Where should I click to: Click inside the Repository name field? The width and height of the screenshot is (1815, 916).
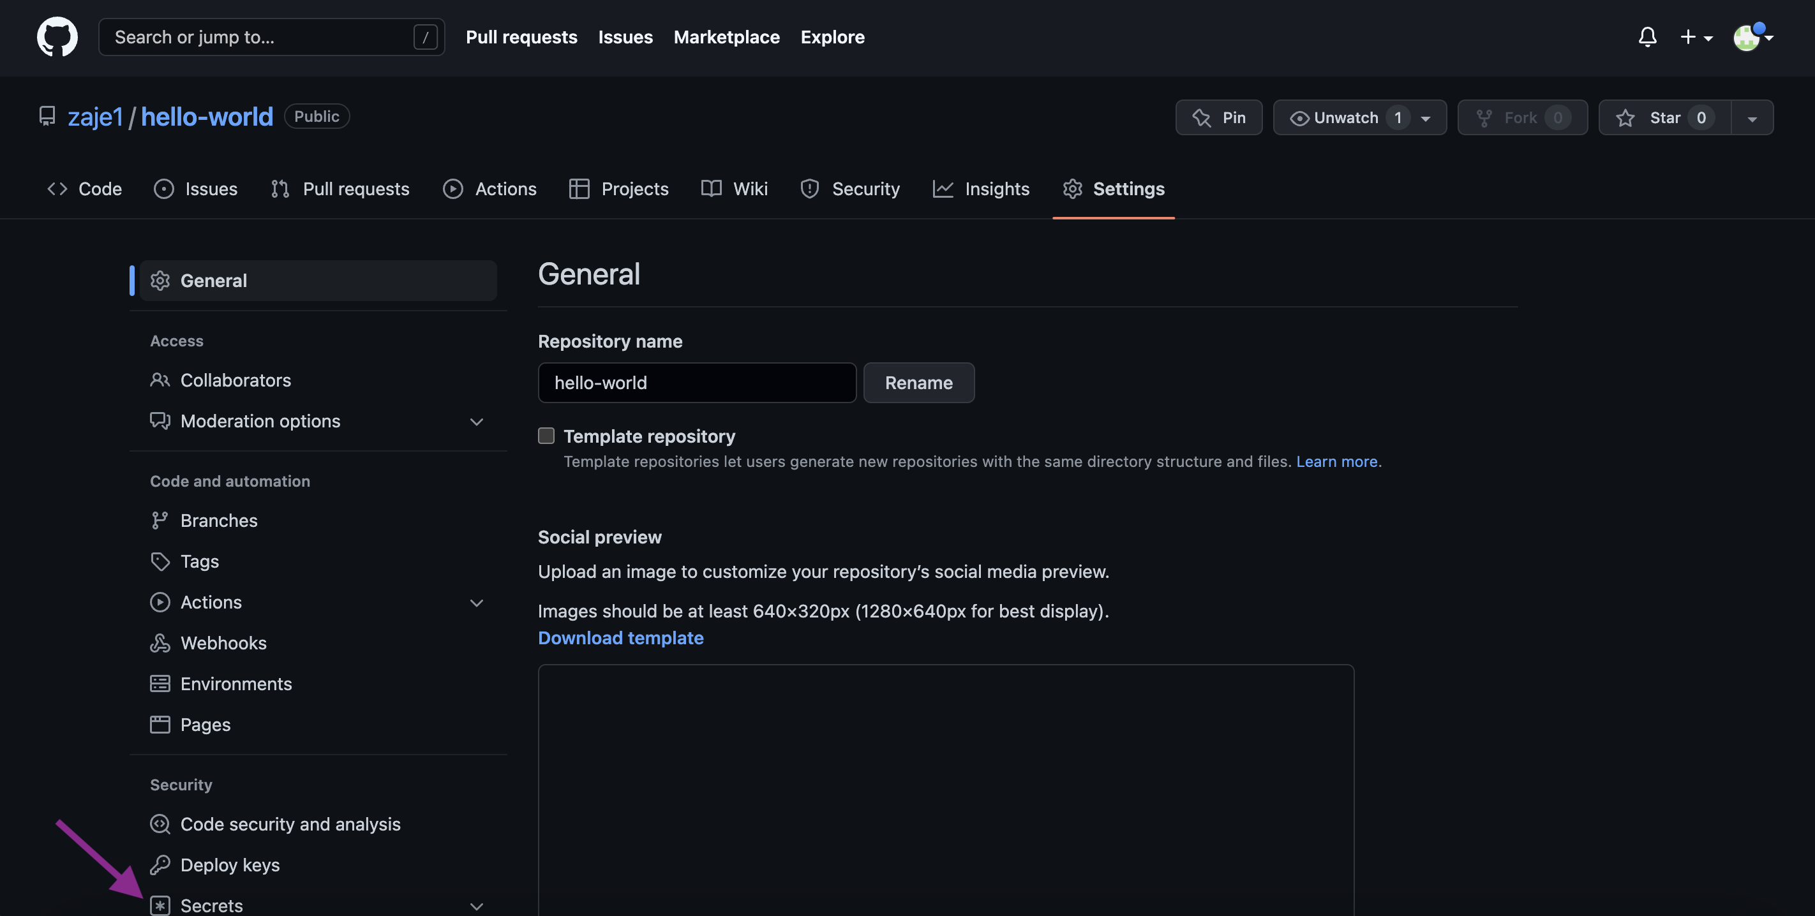[x=697, y=382]
